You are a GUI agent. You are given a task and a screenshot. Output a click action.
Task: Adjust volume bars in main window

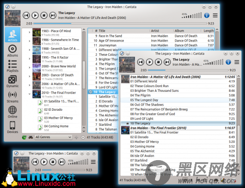[x=192, y=15]
